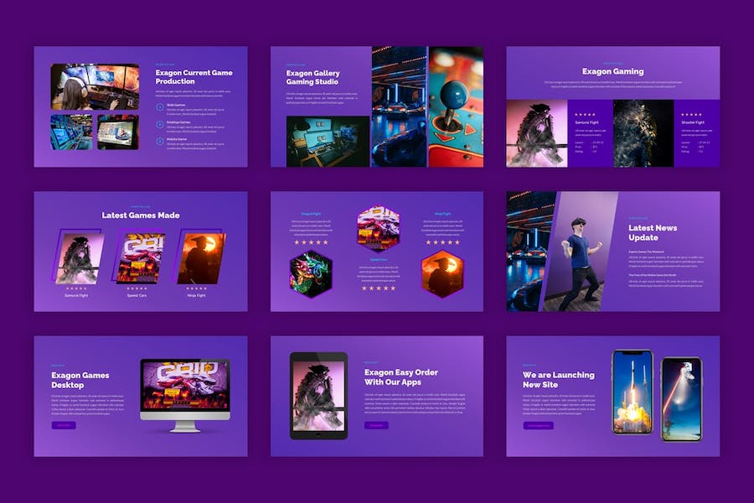Select the Ninja Fight cover in Latest Games Made
754x503 pixels.
click(201, 257)
